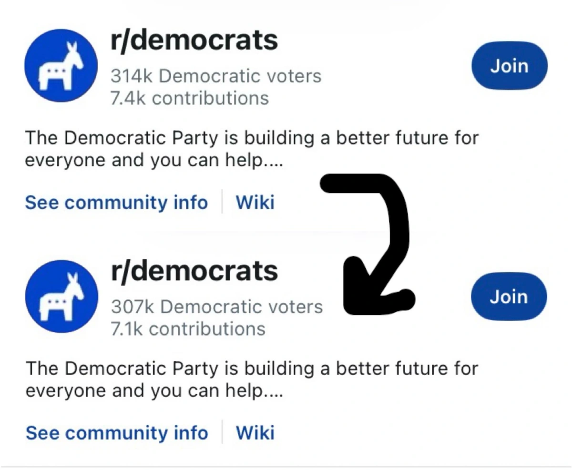
Task: Click the donkey emblem above the first description
Action: pos(61,66)
